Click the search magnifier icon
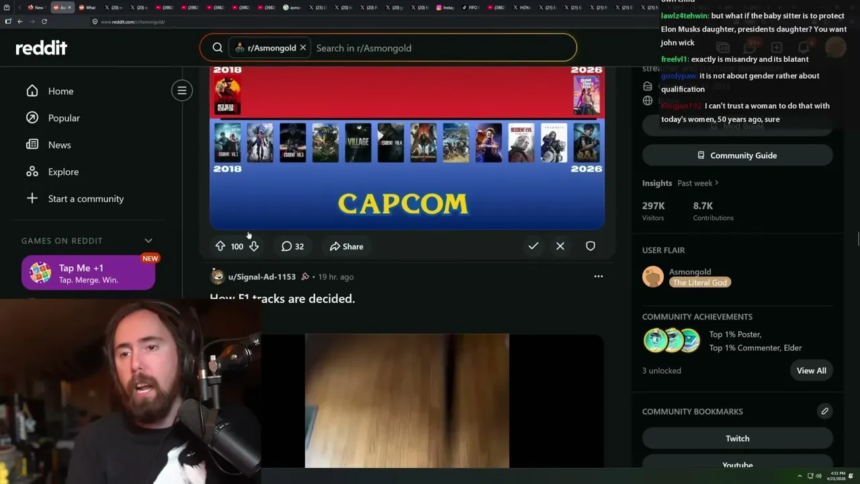Viewport: 860px width, 484px height. click(x=218, y=48)
